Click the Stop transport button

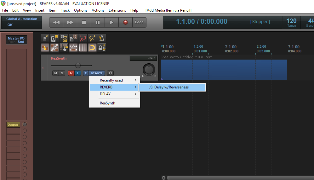[84, 22]
